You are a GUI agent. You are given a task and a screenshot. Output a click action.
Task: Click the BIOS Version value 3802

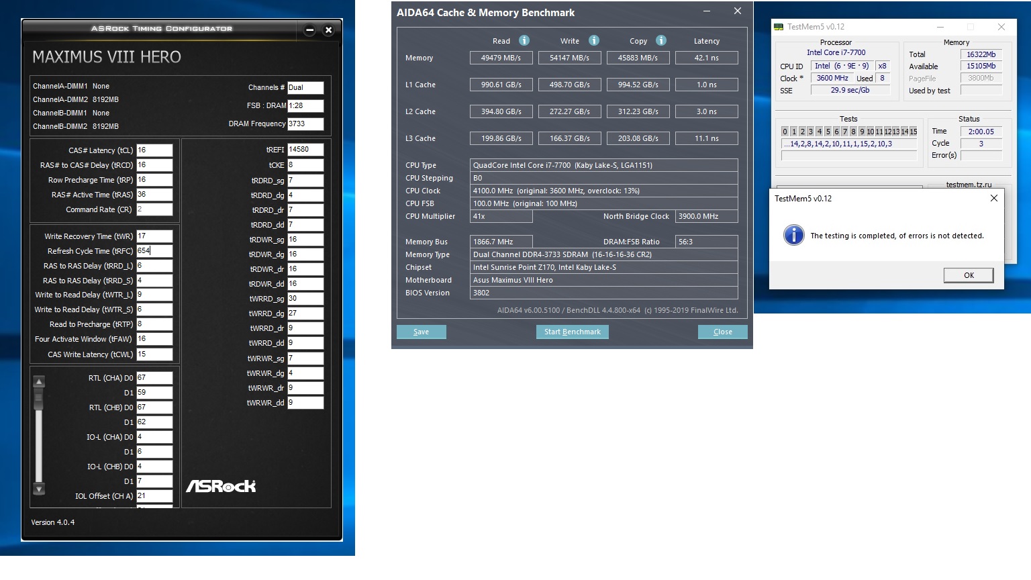point(604,293)
